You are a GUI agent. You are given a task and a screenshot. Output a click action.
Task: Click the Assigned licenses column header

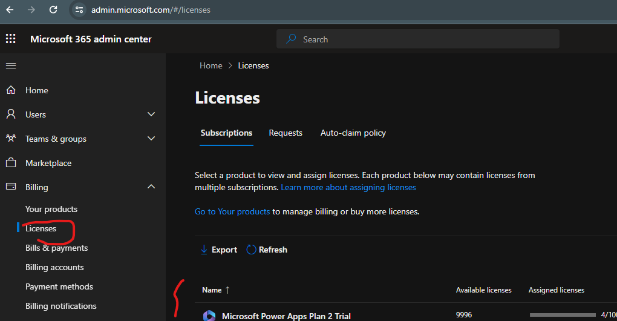pos(557,290)
